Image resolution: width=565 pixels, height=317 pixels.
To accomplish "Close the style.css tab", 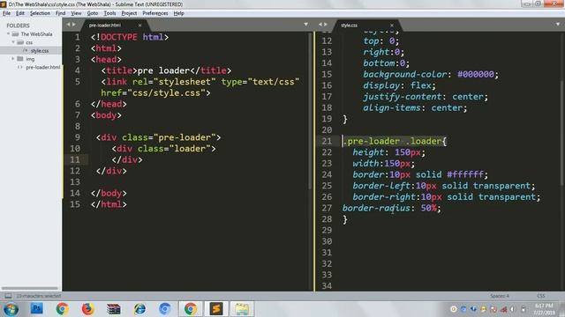I will click(x=392, y=26).
